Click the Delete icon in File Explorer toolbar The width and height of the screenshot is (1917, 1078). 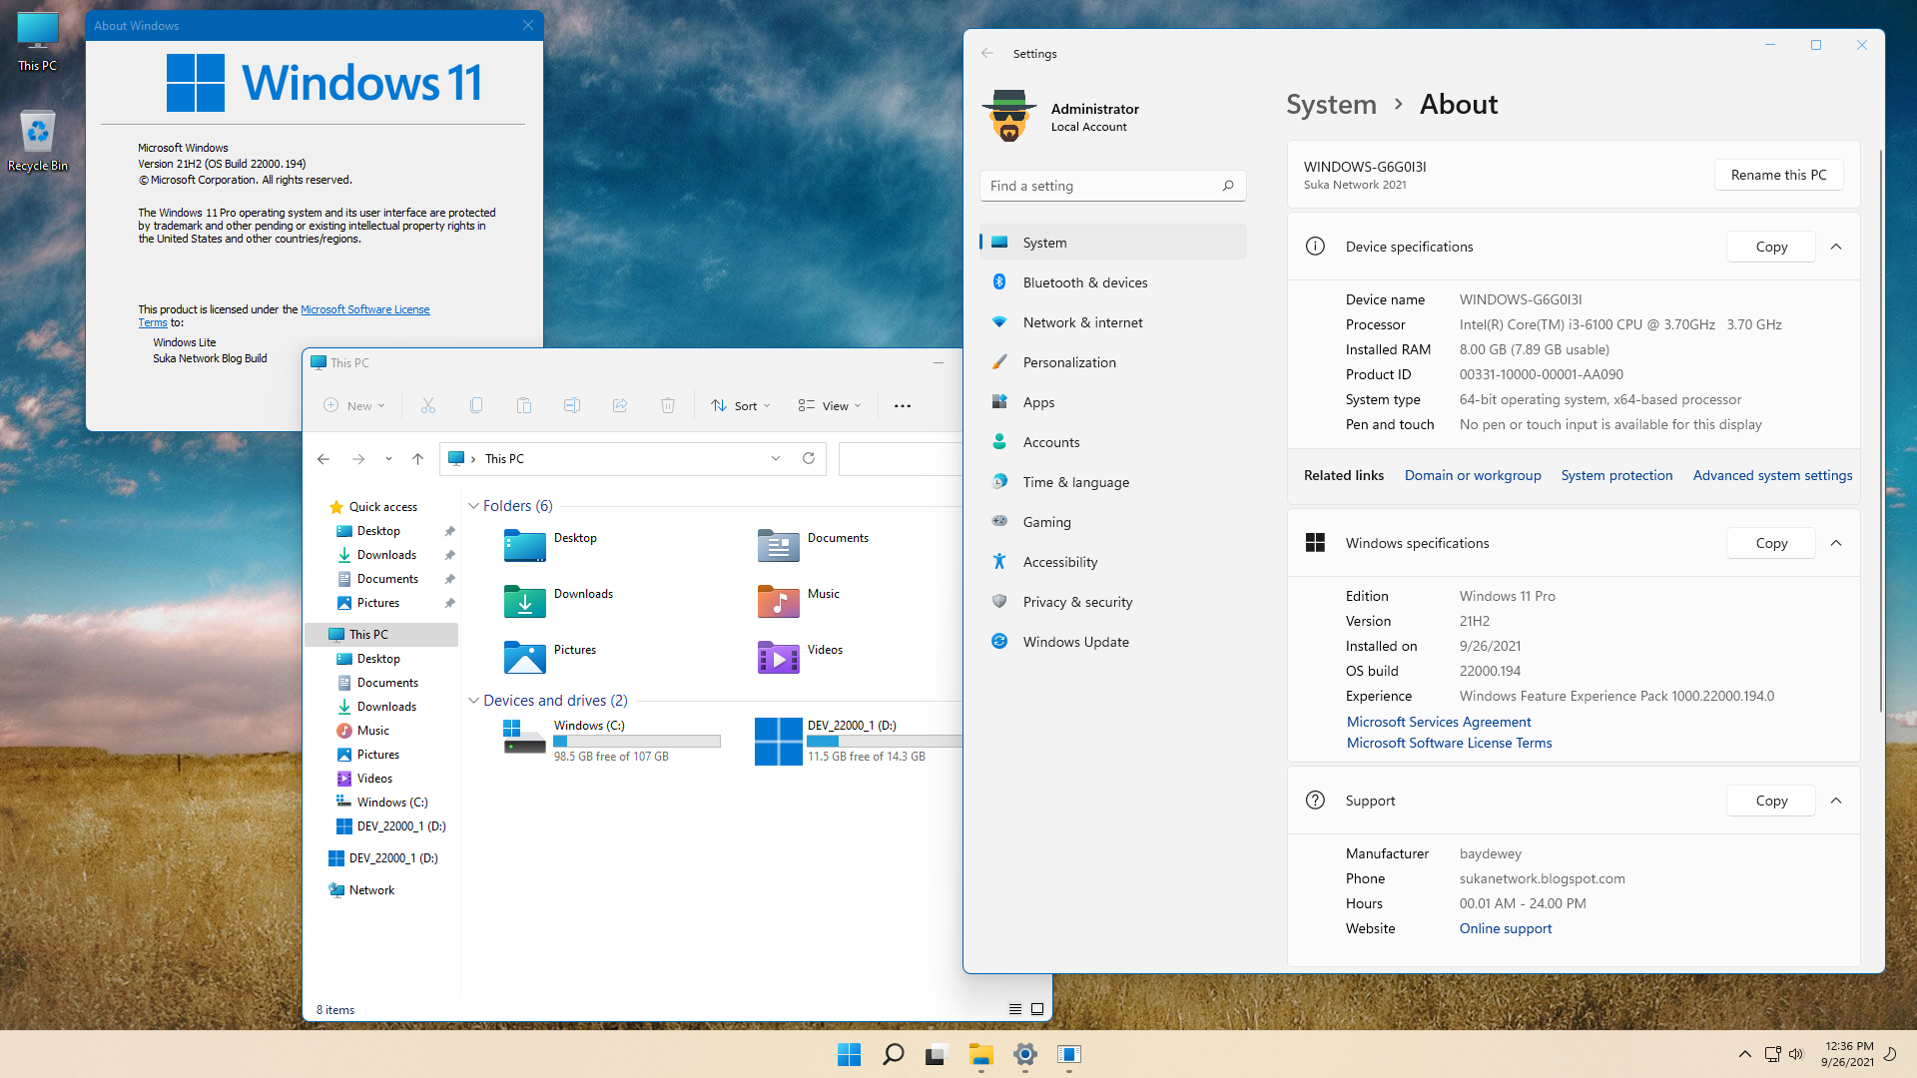667,405
